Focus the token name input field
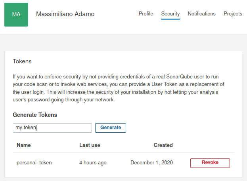 tap(52, 128)
